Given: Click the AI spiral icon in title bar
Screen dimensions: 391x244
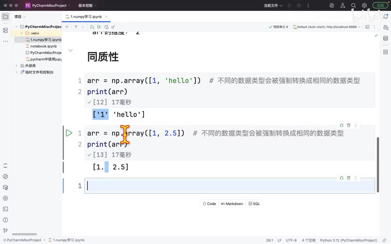Looking at the screenshot, I should [x=332, y=5].
